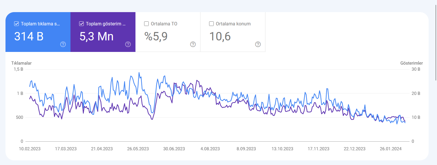This screenshot has width=437, height=165.
Task: Select the 10,6 average position value
Action: 220,37
